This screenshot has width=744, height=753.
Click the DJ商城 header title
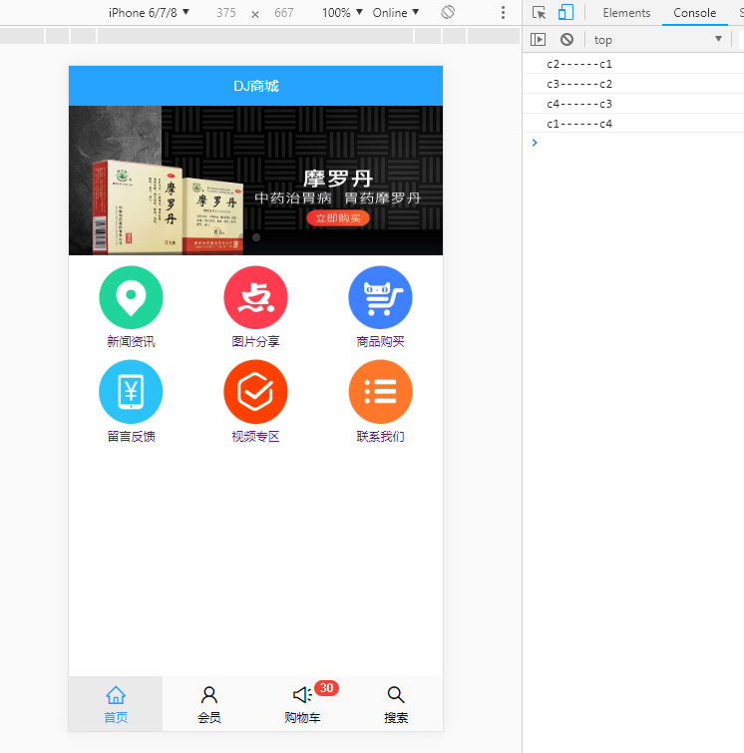[255, 86]
